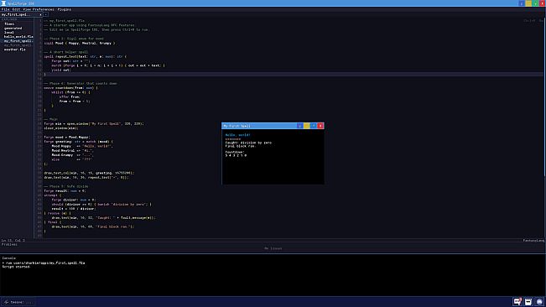Open the chat notification tray icon
Screen dimensions: 546x307
click(x=517, y=302)
